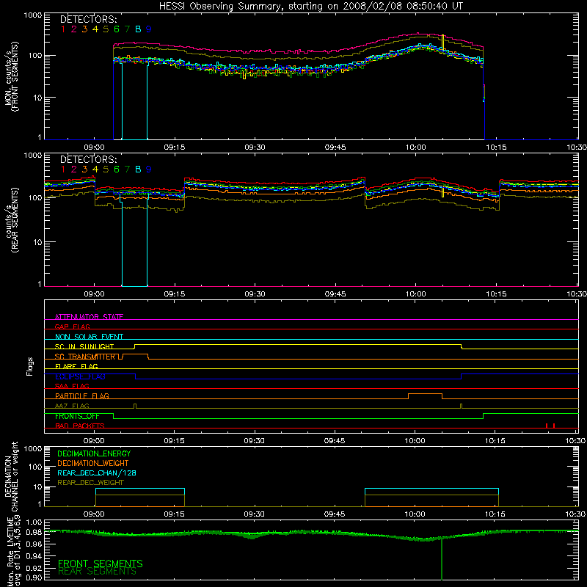The height and width of the screenshot is (587, 587).
Task: Click the red BAD_PACKETS tick marks near 10:25
Action: 550,426
